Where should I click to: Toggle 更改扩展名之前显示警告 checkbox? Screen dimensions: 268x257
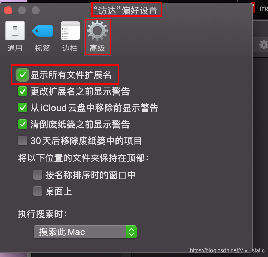[23, 91]
